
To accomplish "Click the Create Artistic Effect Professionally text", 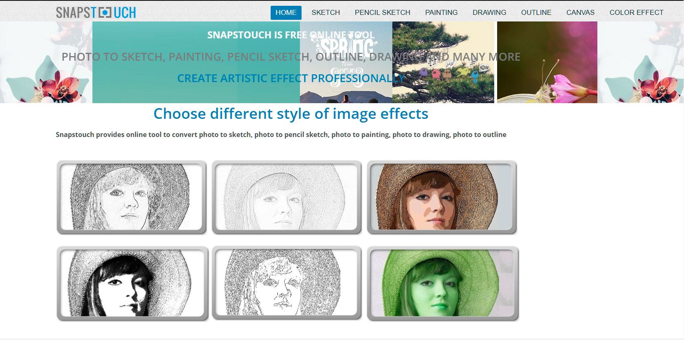I will point(291,78).
